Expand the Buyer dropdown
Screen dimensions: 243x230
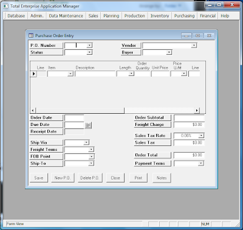click(169, 52)
